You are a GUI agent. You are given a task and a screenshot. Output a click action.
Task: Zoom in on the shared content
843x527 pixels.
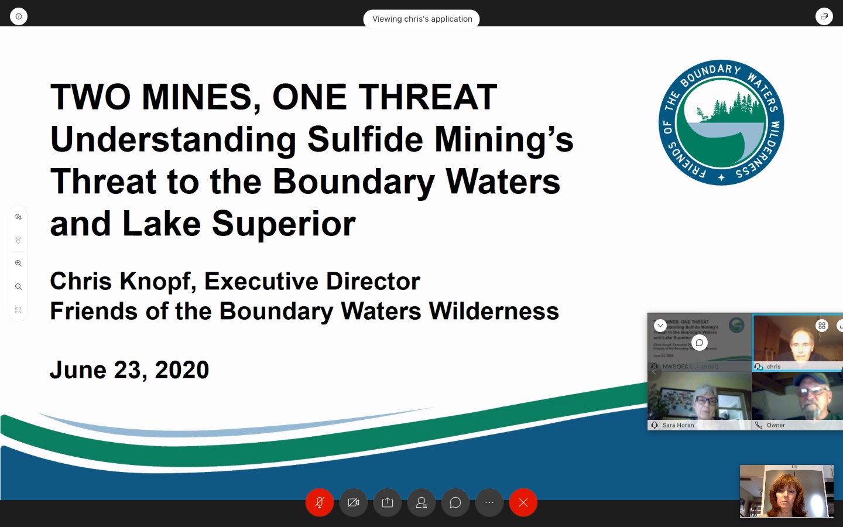pos(18,263)
